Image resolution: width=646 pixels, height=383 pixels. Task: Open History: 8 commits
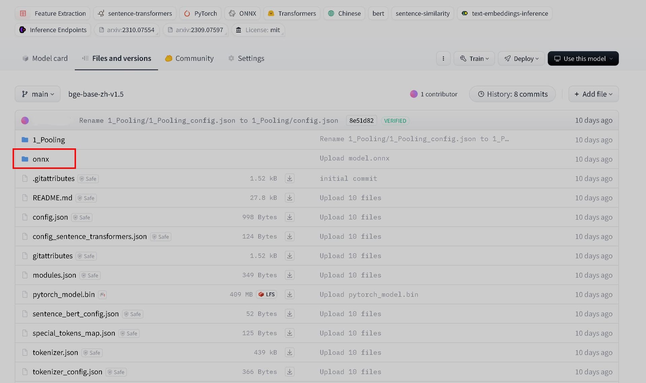(x=512, y=94)
